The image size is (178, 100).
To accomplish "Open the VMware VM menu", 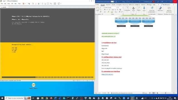I will (x=12, y=4).
